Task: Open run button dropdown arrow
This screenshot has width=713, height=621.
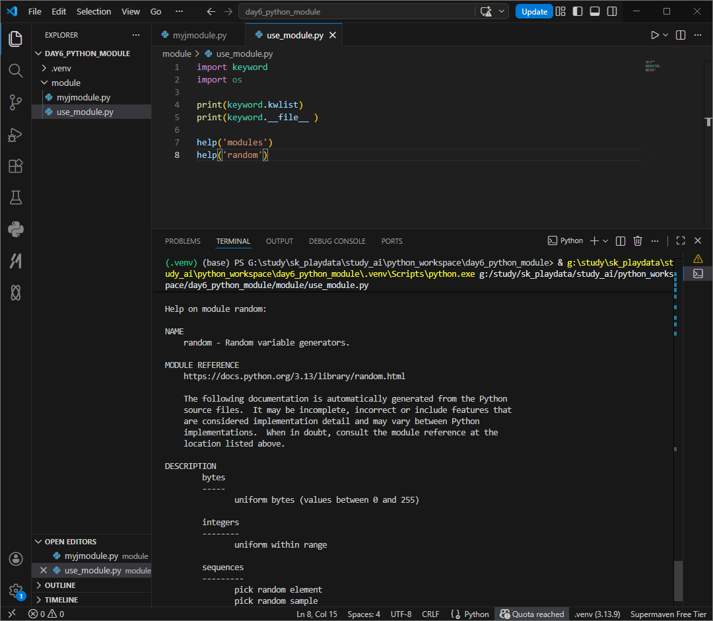Action: point(665,35)
